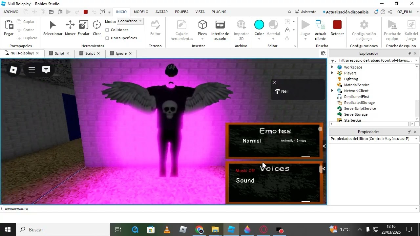Viewport: 420px width, 236px height.
Task: Activate the Mover tool
Action: tap(70, 25)
